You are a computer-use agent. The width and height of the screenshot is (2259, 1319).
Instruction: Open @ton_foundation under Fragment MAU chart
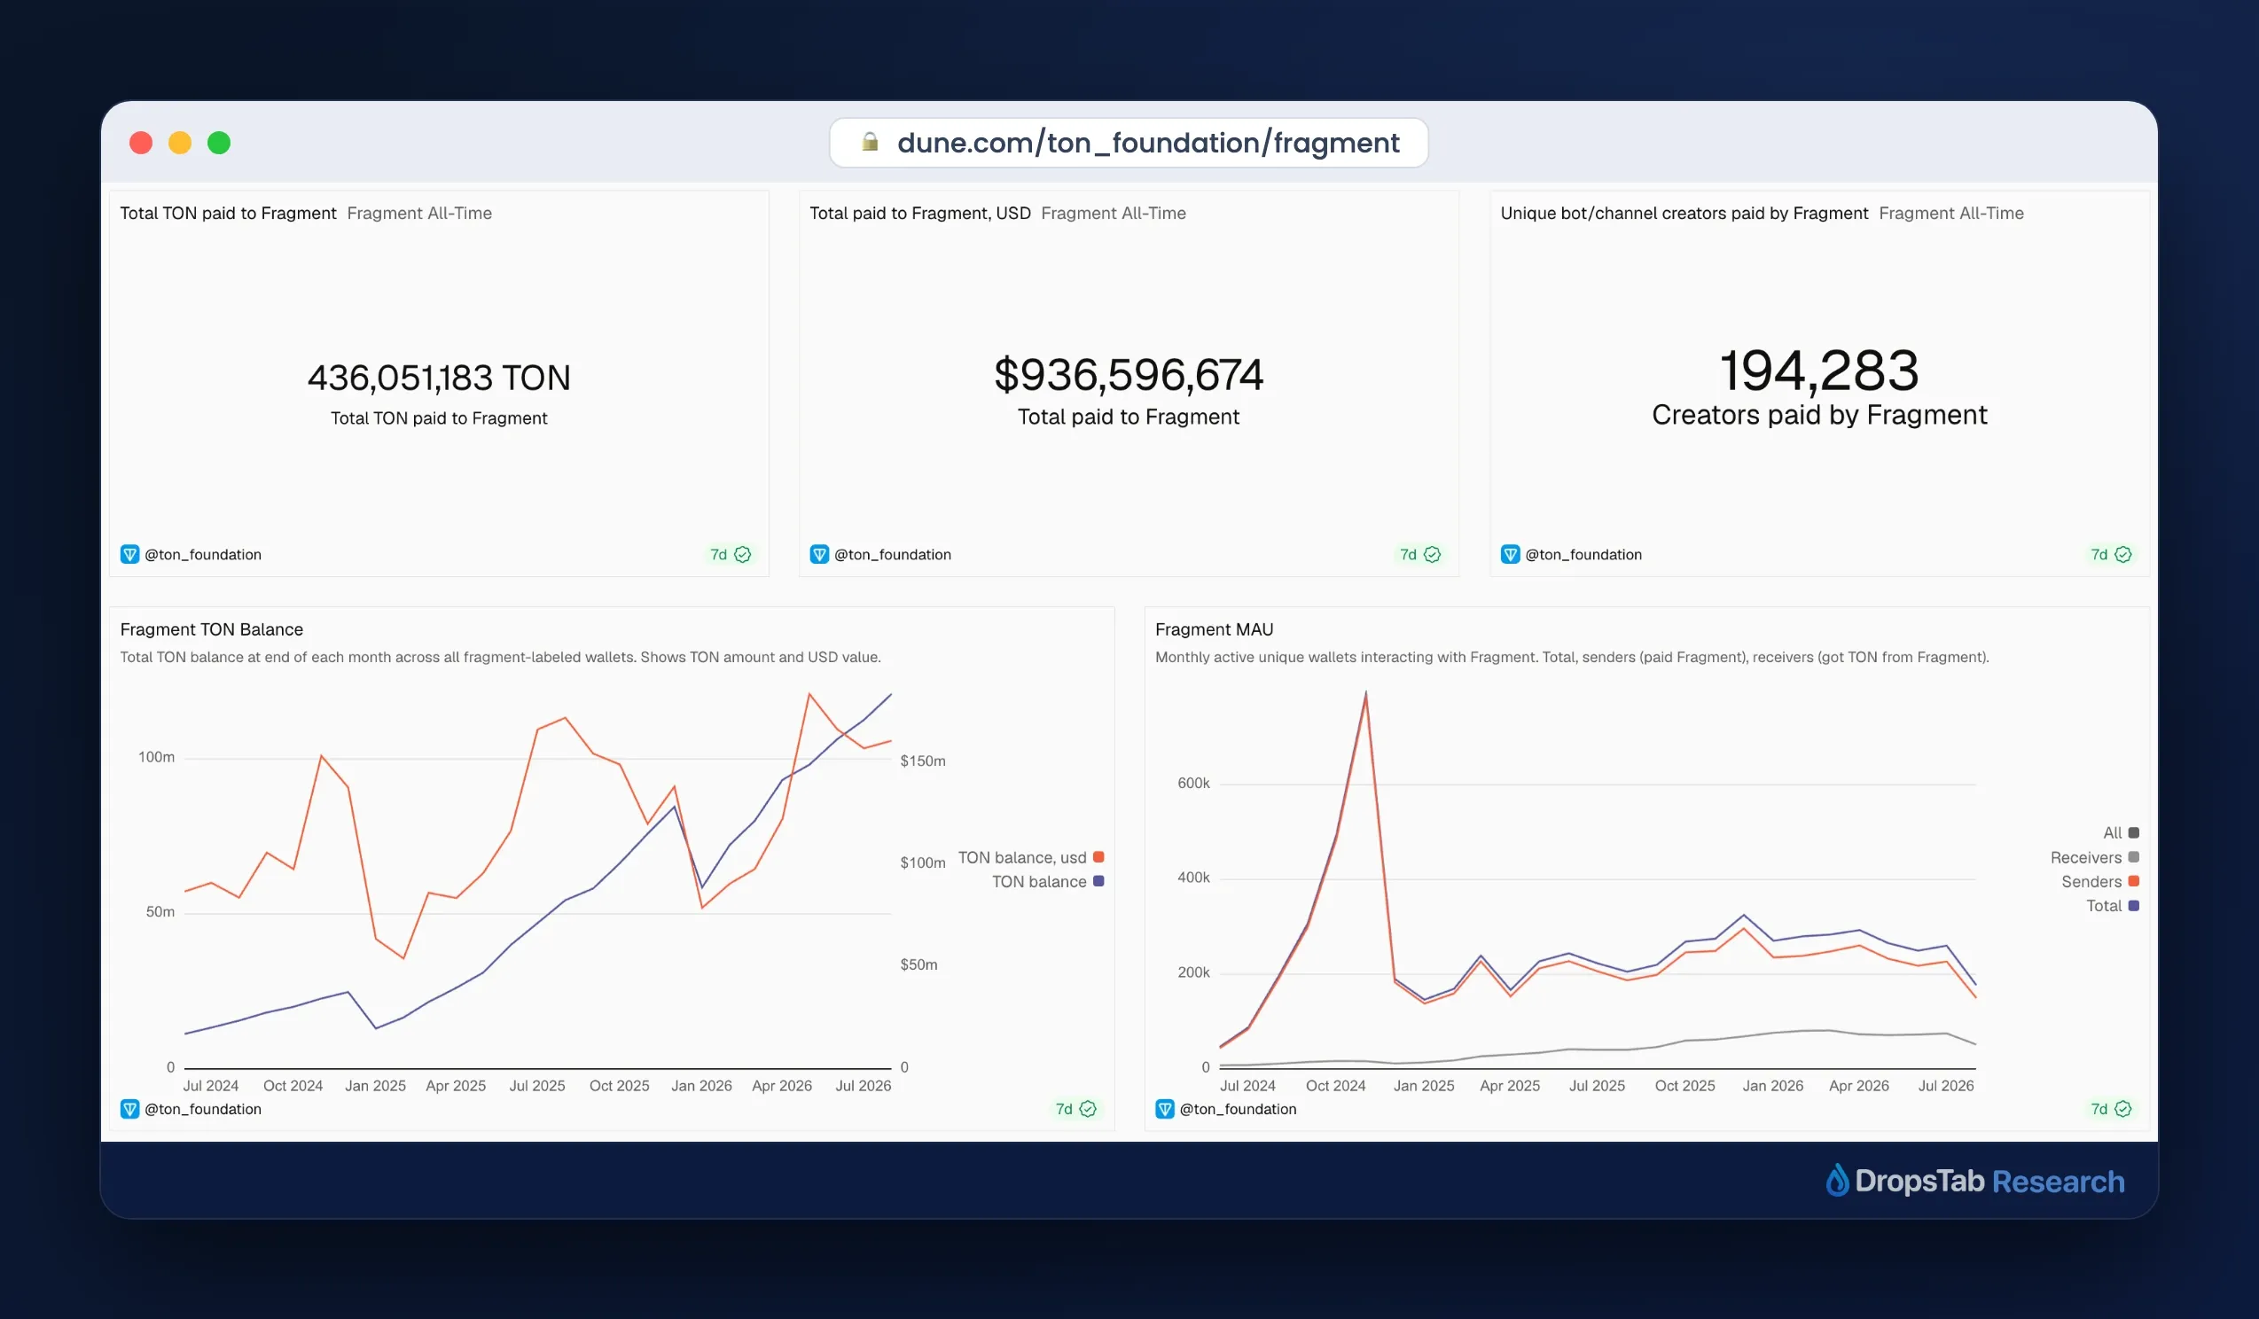pos(1239,1109)
